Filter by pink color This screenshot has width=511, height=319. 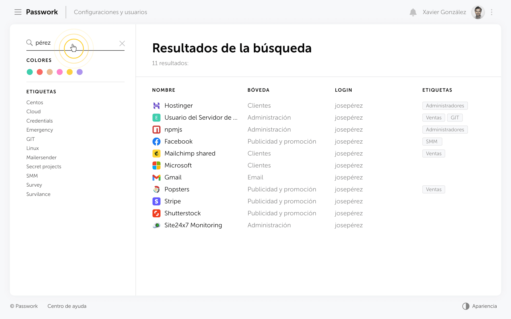(60, 72)
